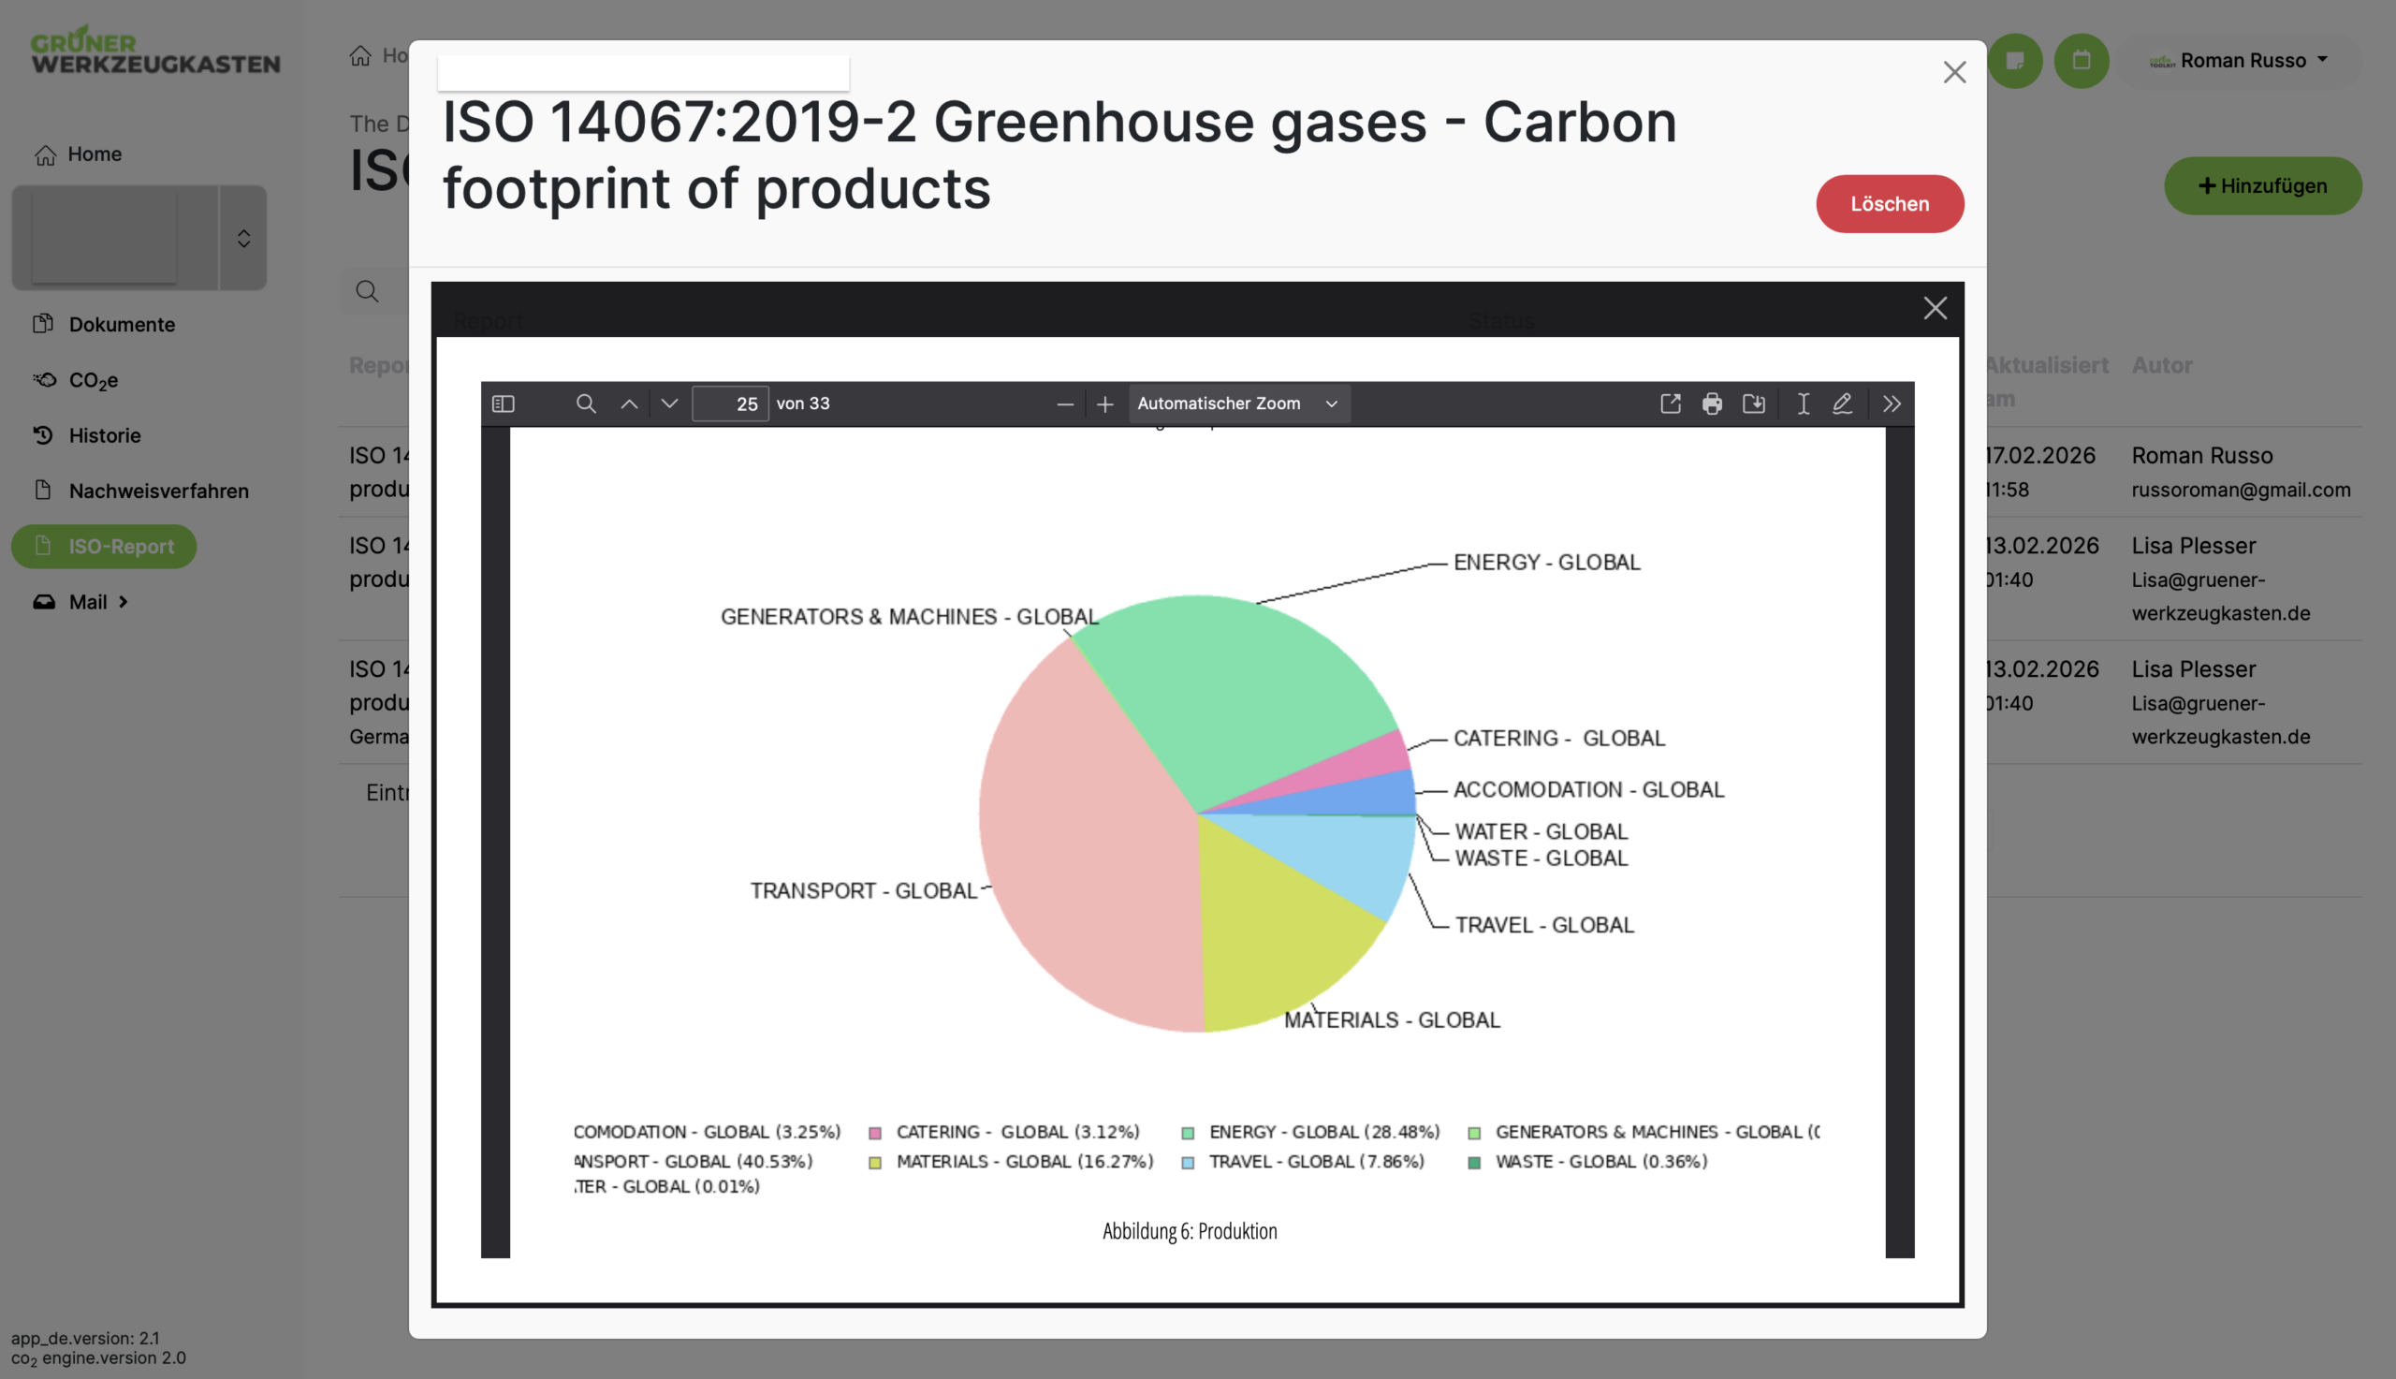
Task: Download the current PDF document
Action: (x=1753, y=403)
